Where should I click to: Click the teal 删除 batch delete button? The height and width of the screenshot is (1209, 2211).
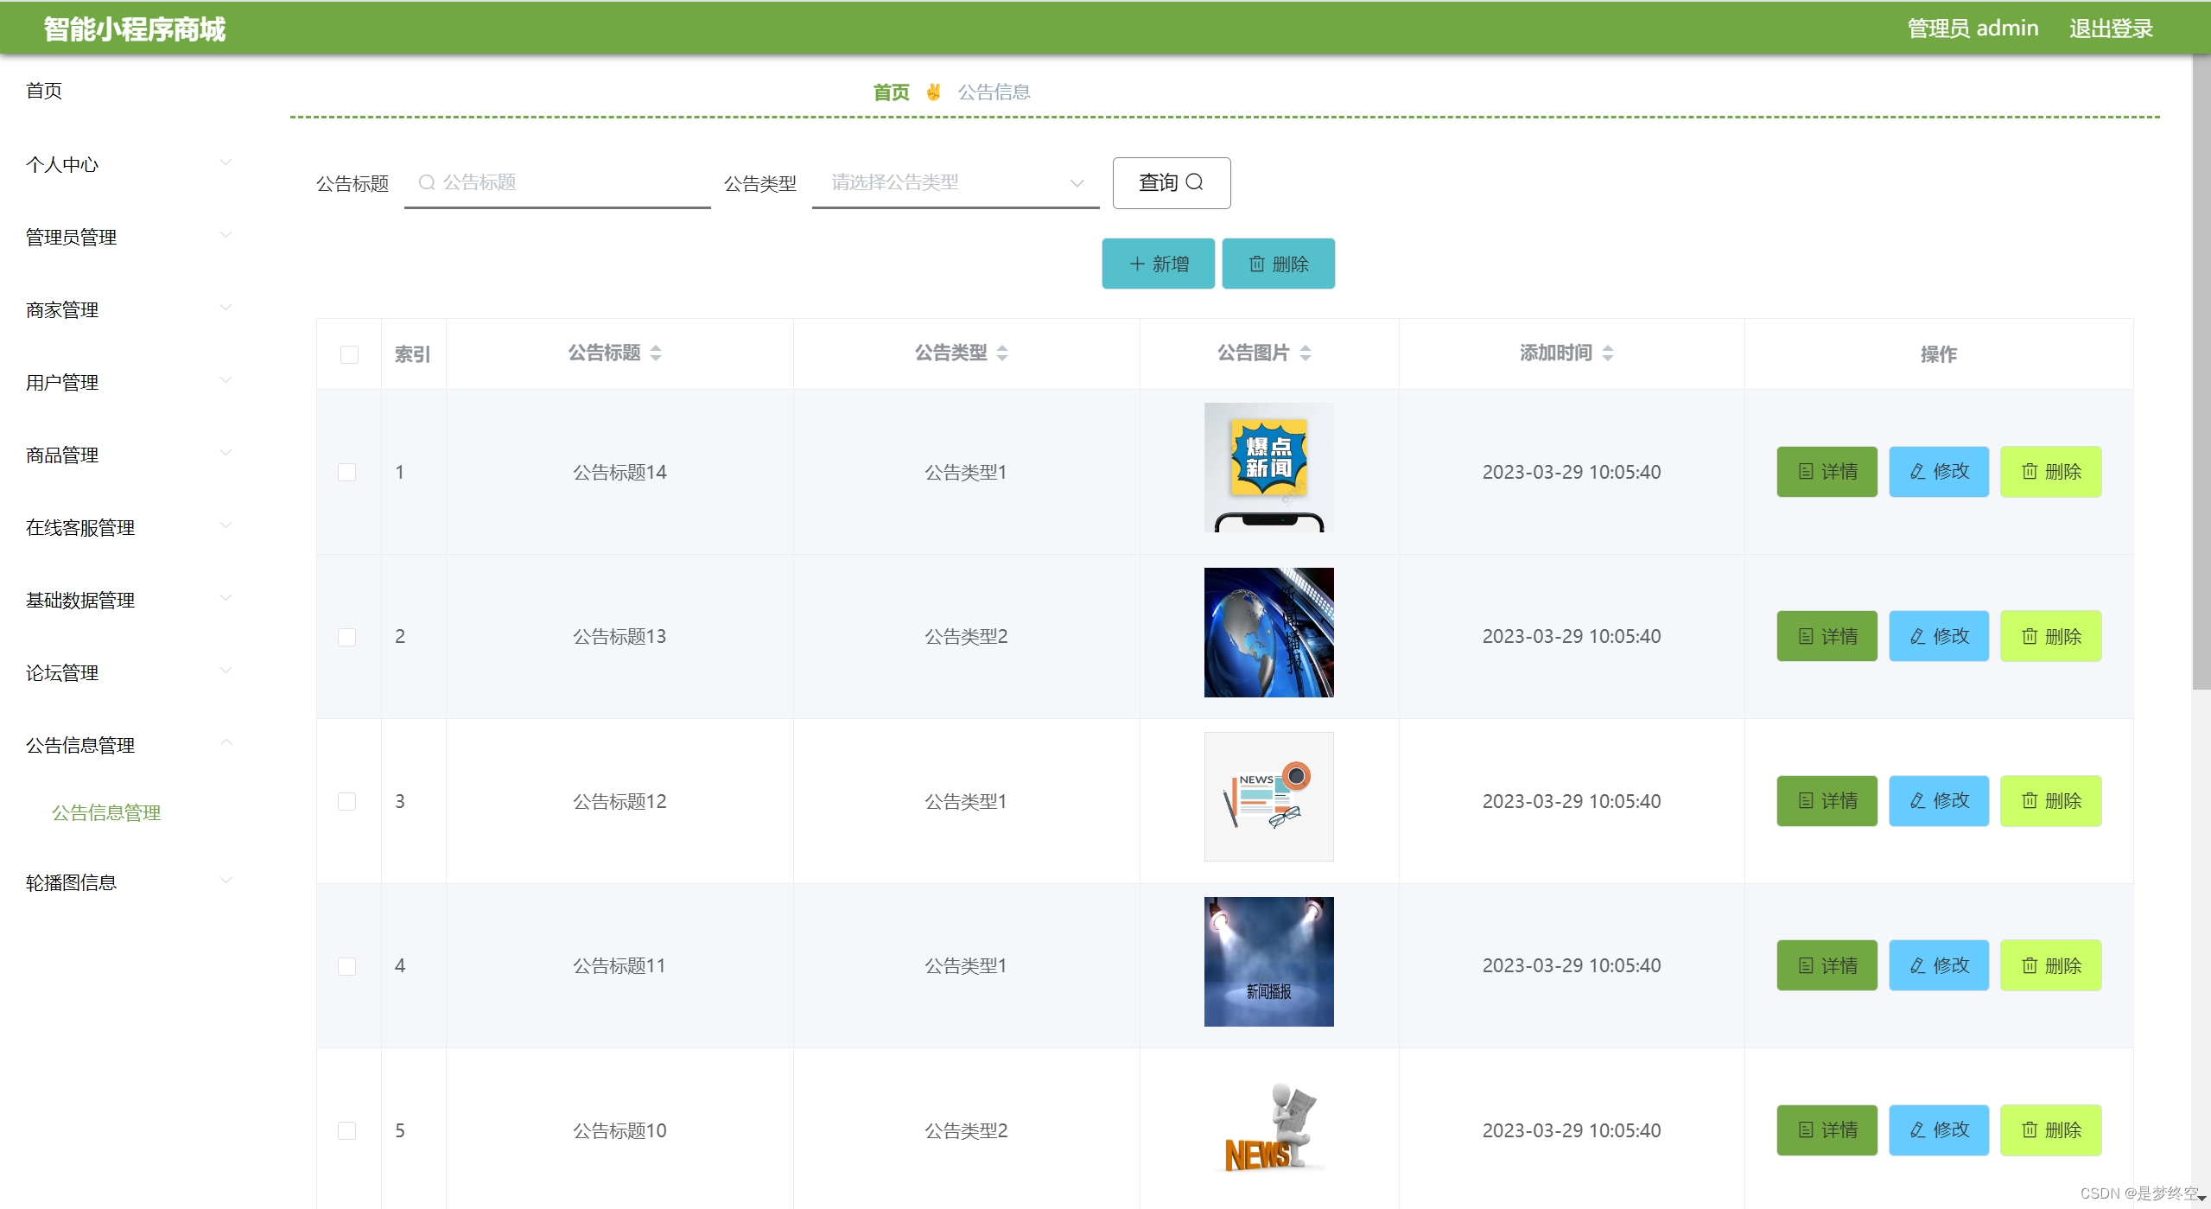pyautogui.click(x=1278, y=264)
